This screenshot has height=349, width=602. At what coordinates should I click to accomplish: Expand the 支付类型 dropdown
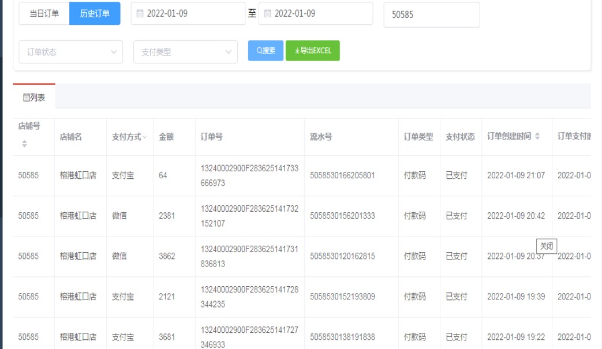pos(185,52)
